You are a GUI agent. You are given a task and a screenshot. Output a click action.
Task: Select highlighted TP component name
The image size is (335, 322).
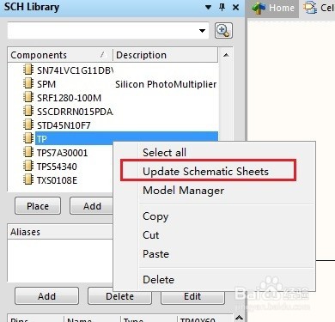click(41, 139)
